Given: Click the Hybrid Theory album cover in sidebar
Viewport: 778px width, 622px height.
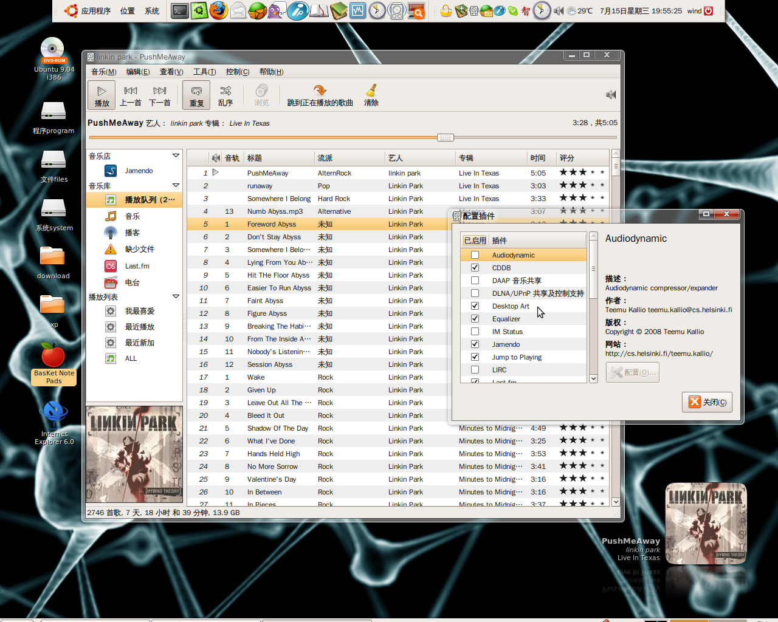Looking at the screenshot, I should point(134,454).
